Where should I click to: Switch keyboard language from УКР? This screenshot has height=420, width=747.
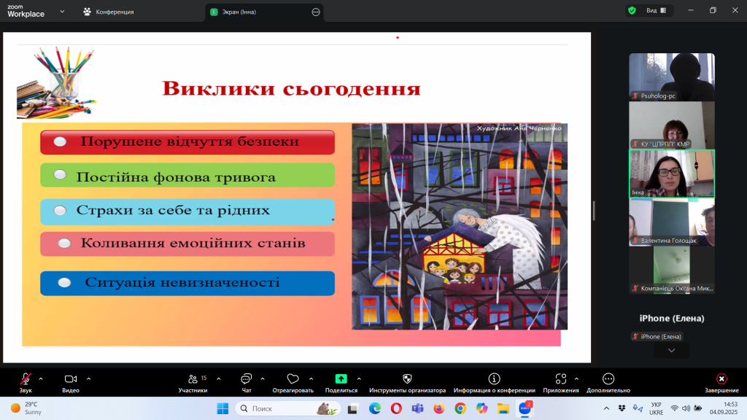pos(656,408)
